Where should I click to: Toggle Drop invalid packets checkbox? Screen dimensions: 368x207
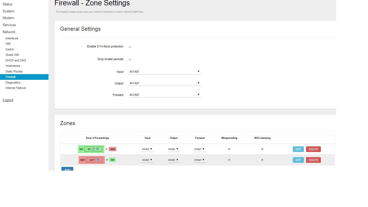click(130, 59)
